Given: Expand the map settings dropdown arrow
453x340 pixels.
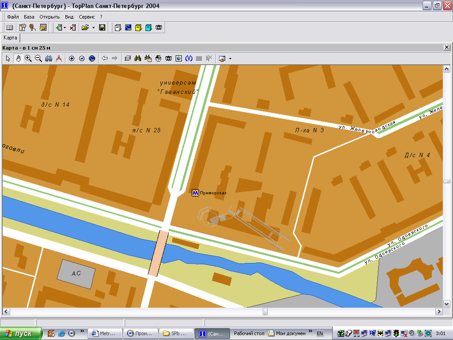Looking at the screenshot, I should (230, 59).
